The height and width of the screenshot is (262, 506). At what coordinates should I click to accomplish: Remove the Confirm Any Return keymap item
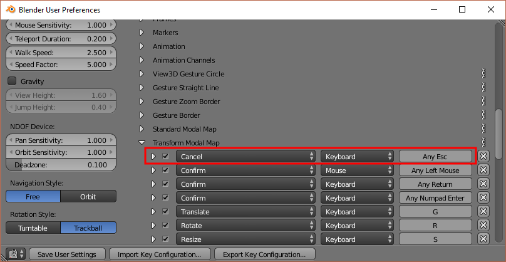pos(483,184)
